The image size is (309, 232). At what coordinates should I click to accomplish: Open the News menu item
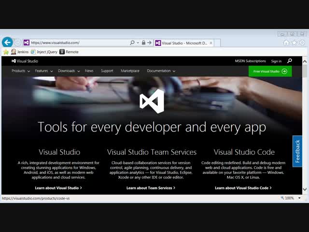(x=89, y=71)
